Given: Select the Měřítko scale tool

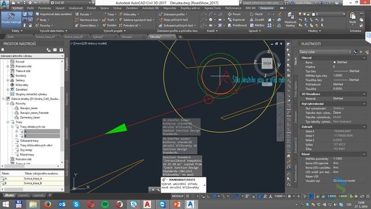Looking at the screenshot, I should tap(257, 26).
